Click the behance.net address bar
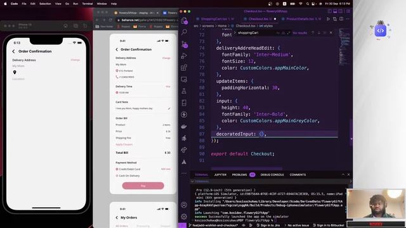Image resolution: width=406 pixels, height=228 pixels. (x=148, y=20)
